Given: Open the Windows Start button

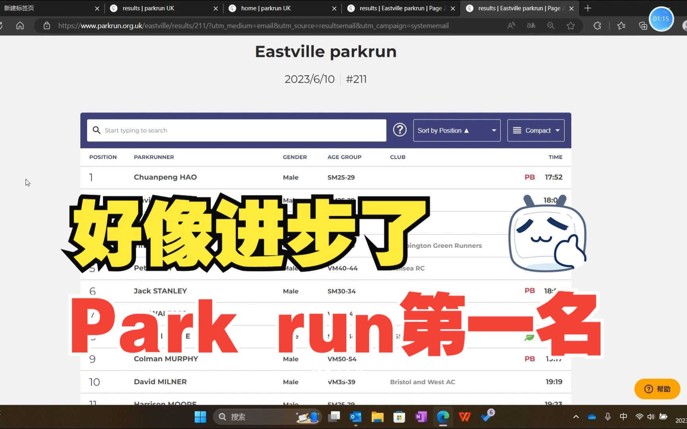Looking at the screenshot, I should click(200, 417).
